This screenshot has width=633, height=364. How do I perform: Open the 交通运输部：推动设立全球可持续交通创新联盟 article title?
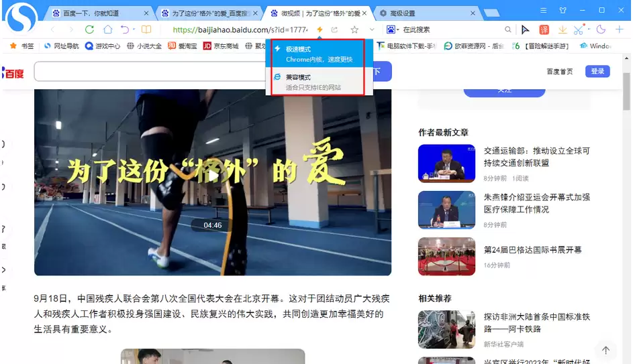tap(537, 157)
